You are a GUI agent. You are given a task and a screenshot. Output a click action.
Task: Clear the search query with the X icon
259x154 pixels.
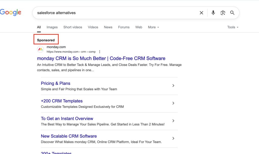(201, 12)
